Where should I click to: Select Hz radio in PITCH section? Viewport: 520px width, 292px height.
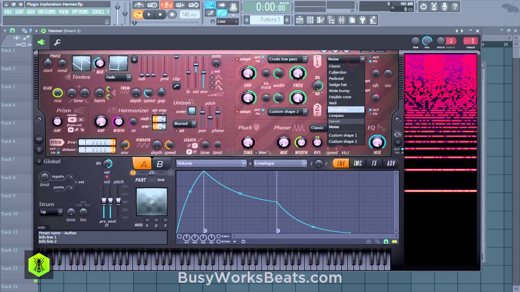[x=58, y=152]
